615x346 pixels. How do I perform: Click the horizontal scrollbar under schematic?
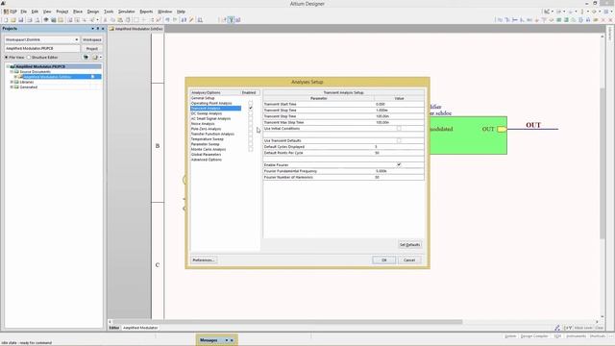(x=287, y=322)
